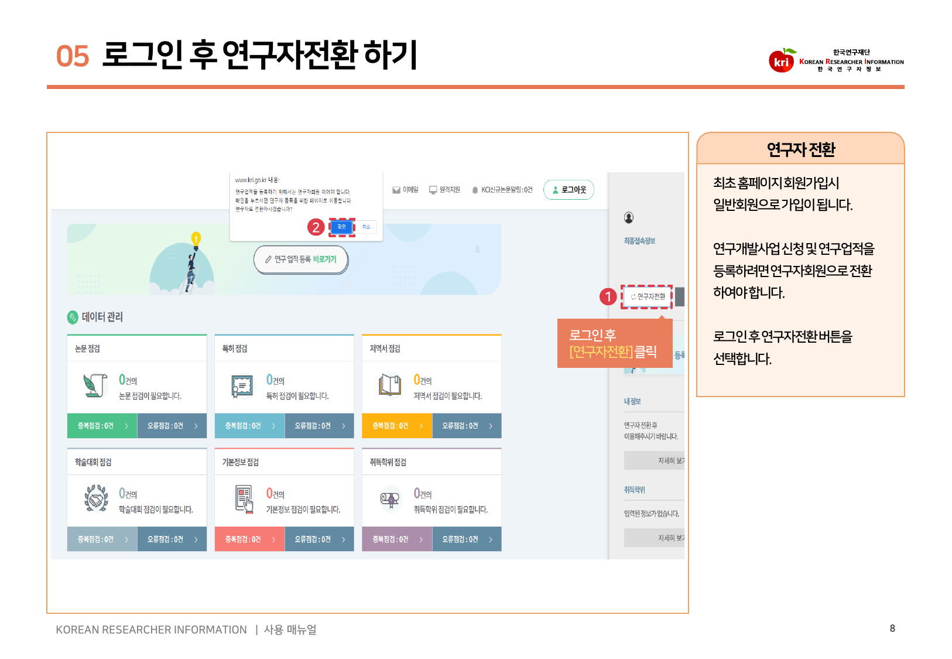Expand 저역서 중복점검 orange arrow button

click(397, 426)
